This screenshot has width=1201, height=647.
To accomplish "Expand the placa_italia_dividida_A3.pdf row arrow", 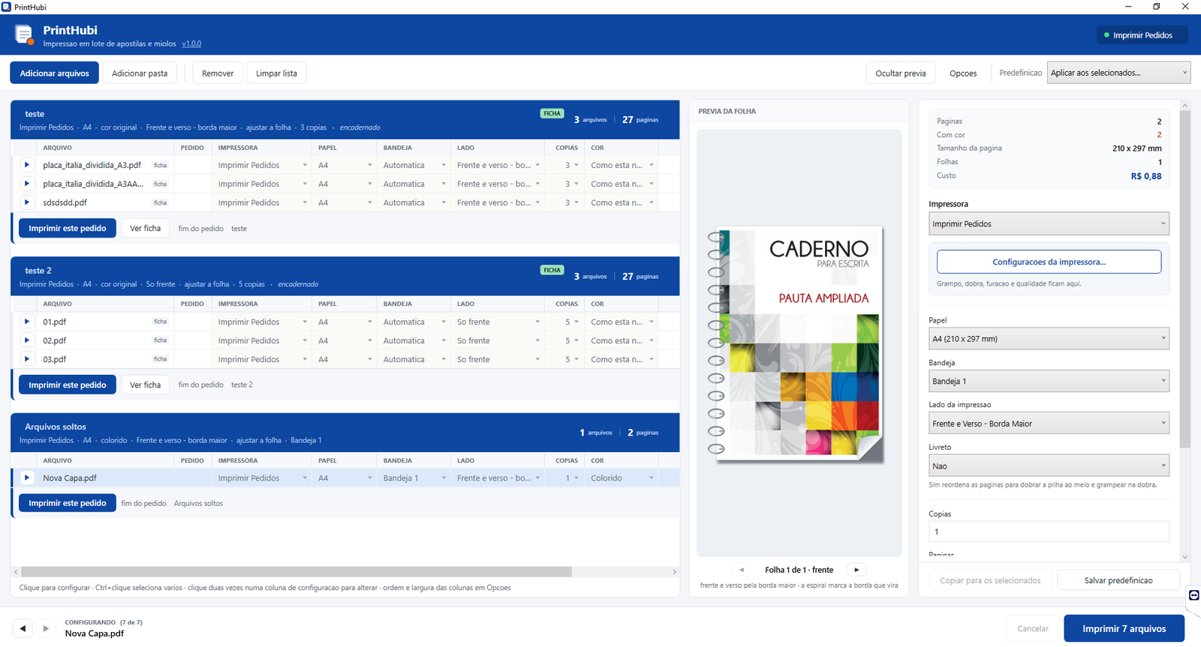I will [x=27, y=165].
